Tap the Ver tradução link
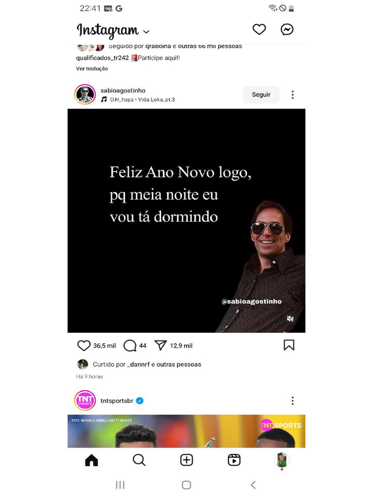The image size is (373, 498). pos(92,69)
